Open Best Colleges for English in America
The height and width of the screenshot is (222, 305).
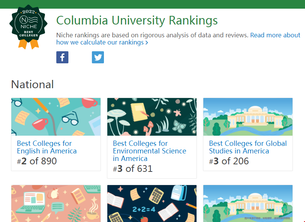click(x=47, y=147)
